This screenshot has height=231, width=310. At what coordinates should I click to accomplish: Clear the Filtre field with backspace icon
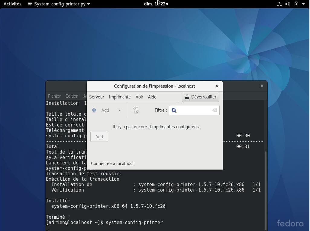tap(215, 110)
